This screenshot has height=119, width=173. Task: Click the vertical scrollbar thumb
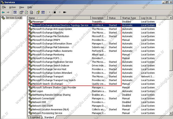[171, 60]
